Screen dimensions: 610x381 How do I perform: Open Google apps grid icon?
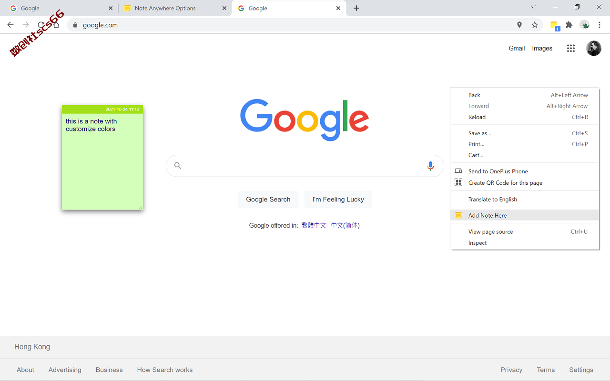[x=571, y=48]
